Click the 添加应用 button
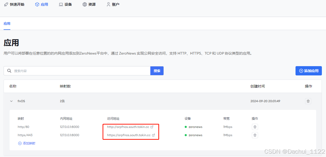This screenshot has height=157, width=326. [x=309, y=71]
